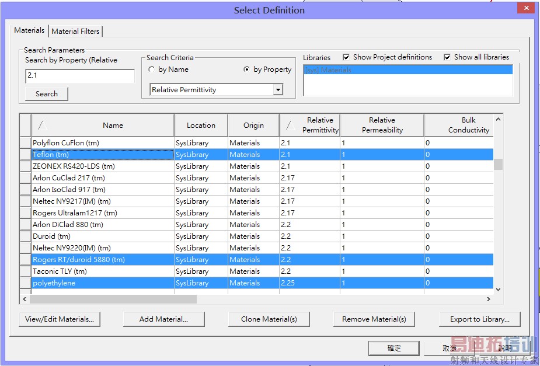Sort by Relative Permittivity column header
This screenshot has height=366, width=540.
[309, 126]
